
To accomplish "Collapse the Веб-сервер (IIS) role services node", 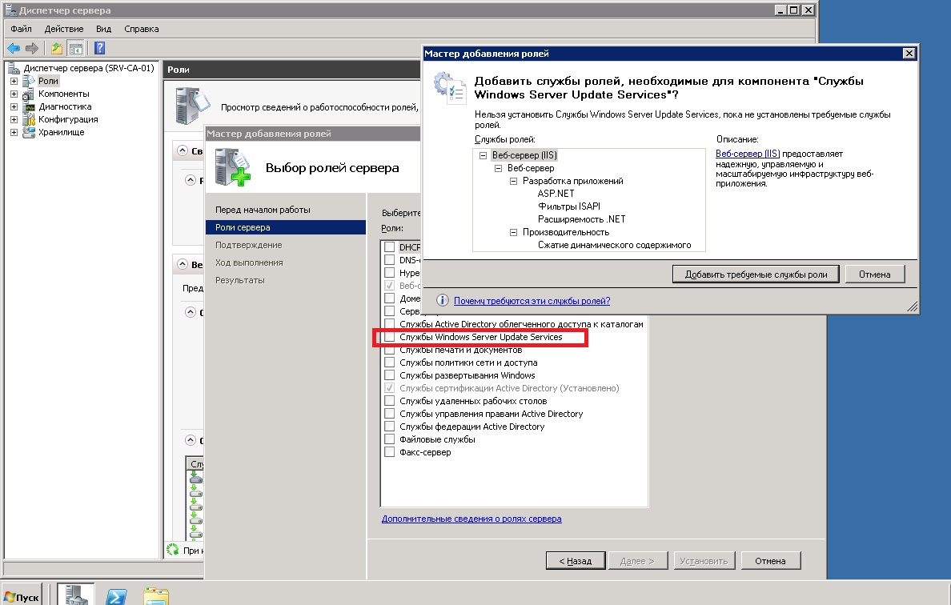I will tap(483, 155).
